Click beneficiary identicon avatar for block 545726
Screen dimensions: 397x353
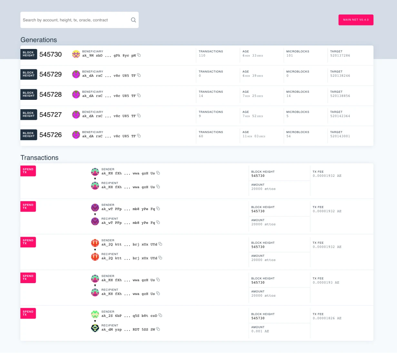click(x=76, y=135)
